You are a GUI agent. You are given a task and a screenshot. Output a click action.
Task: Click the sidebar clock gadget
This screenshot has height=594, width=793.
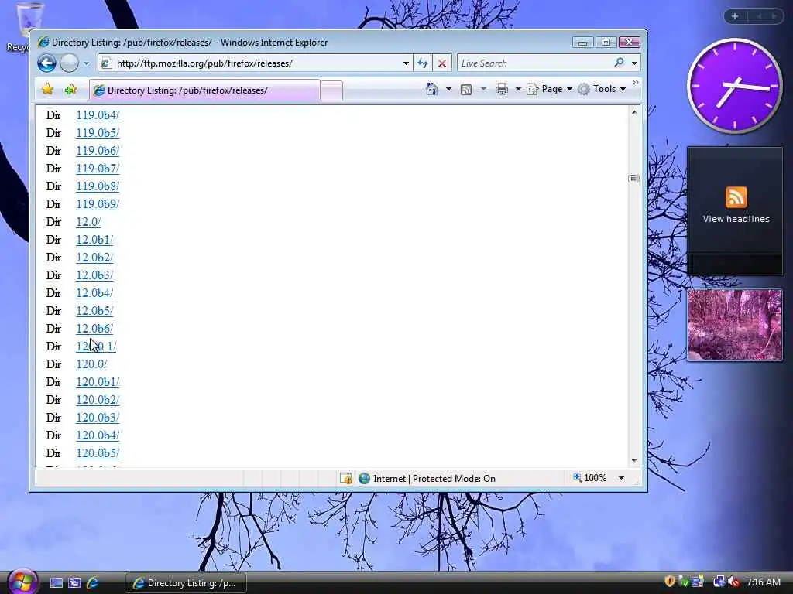(x=735, y=86)
